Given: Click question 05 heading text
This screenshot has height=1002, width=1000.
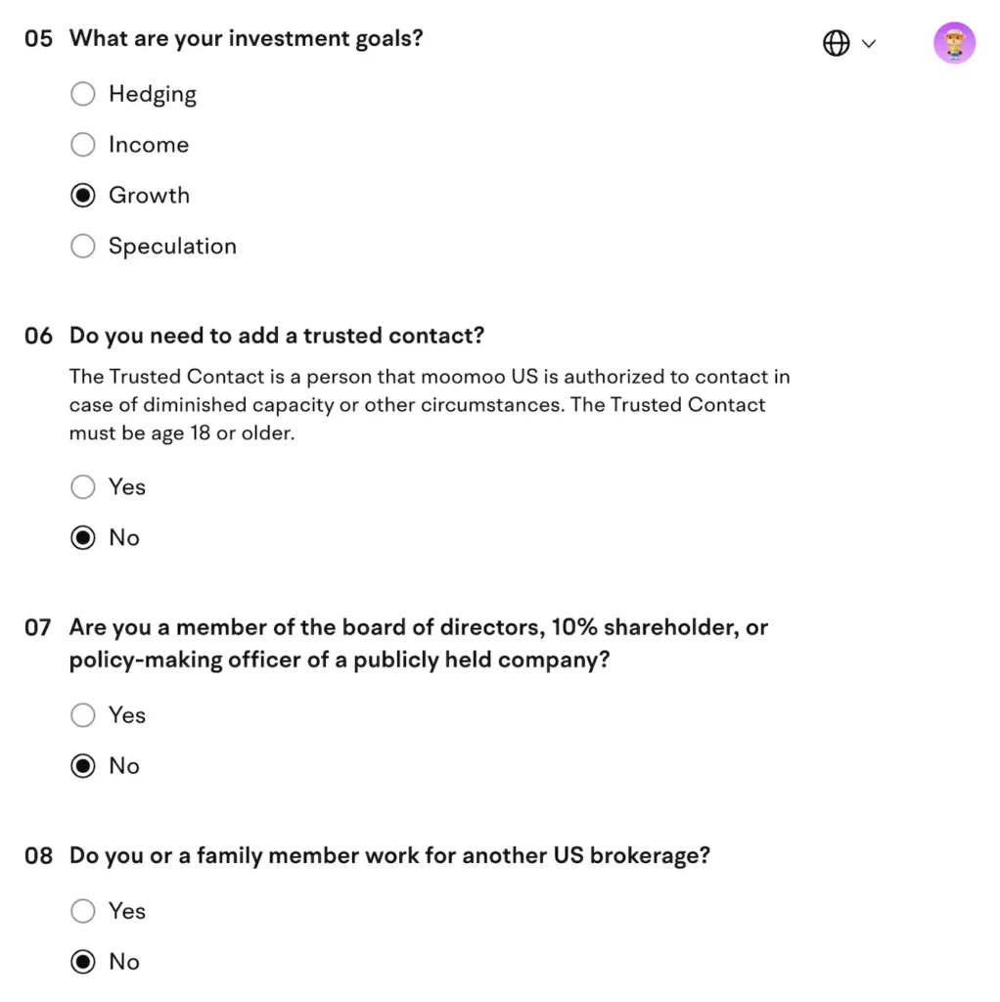Looking at the screenshot, I should click(246, 38).
